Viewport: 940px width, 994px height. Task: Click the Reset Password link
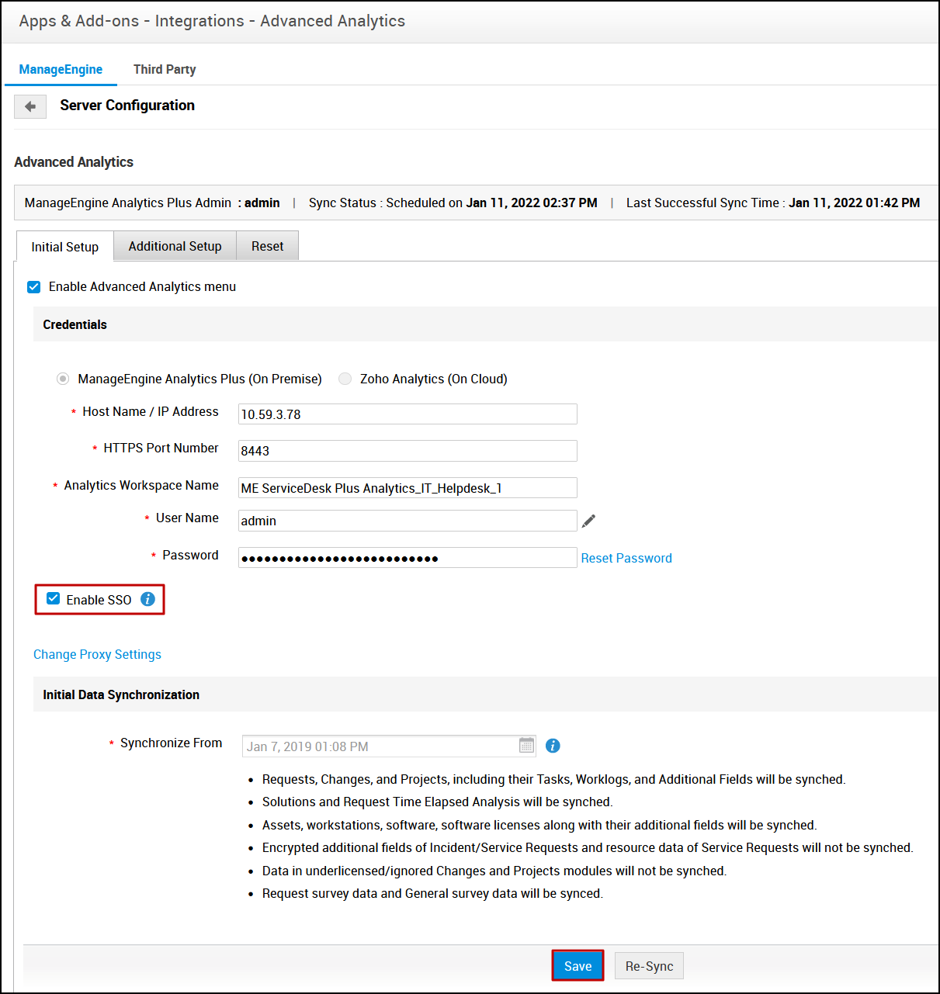click(626, 558)
